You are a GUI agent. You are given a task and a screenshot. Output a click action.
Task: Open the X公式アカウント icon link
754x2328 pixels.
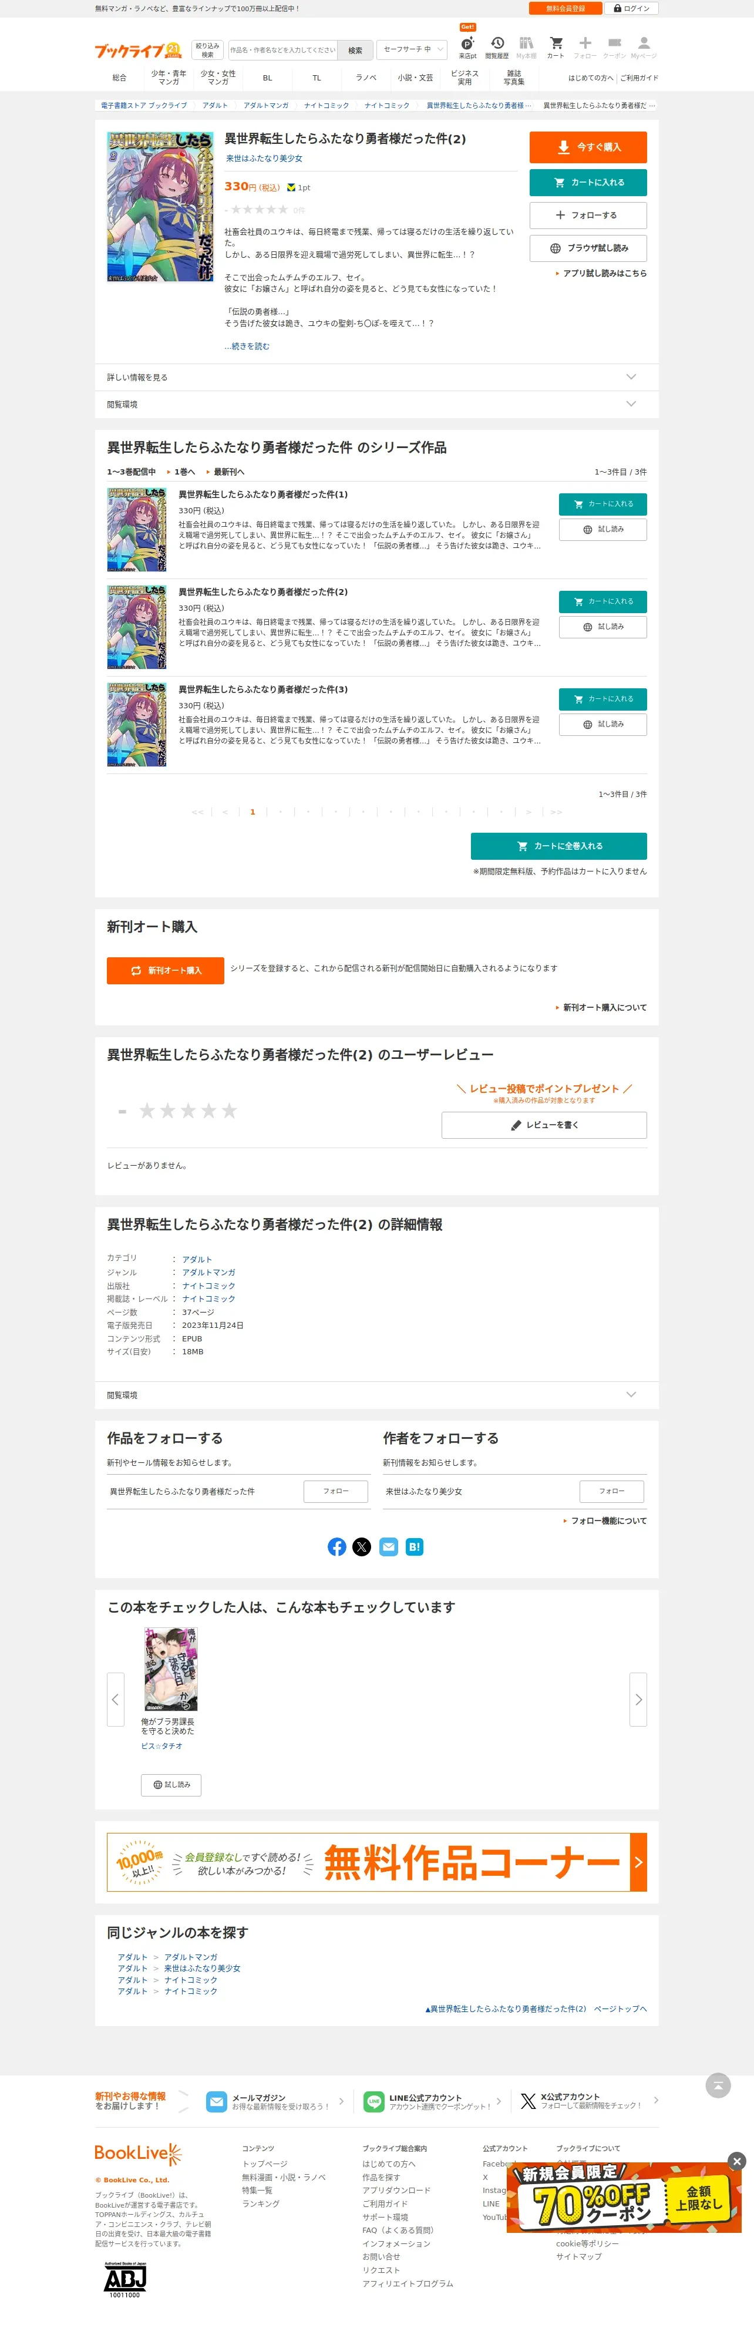528,2101
